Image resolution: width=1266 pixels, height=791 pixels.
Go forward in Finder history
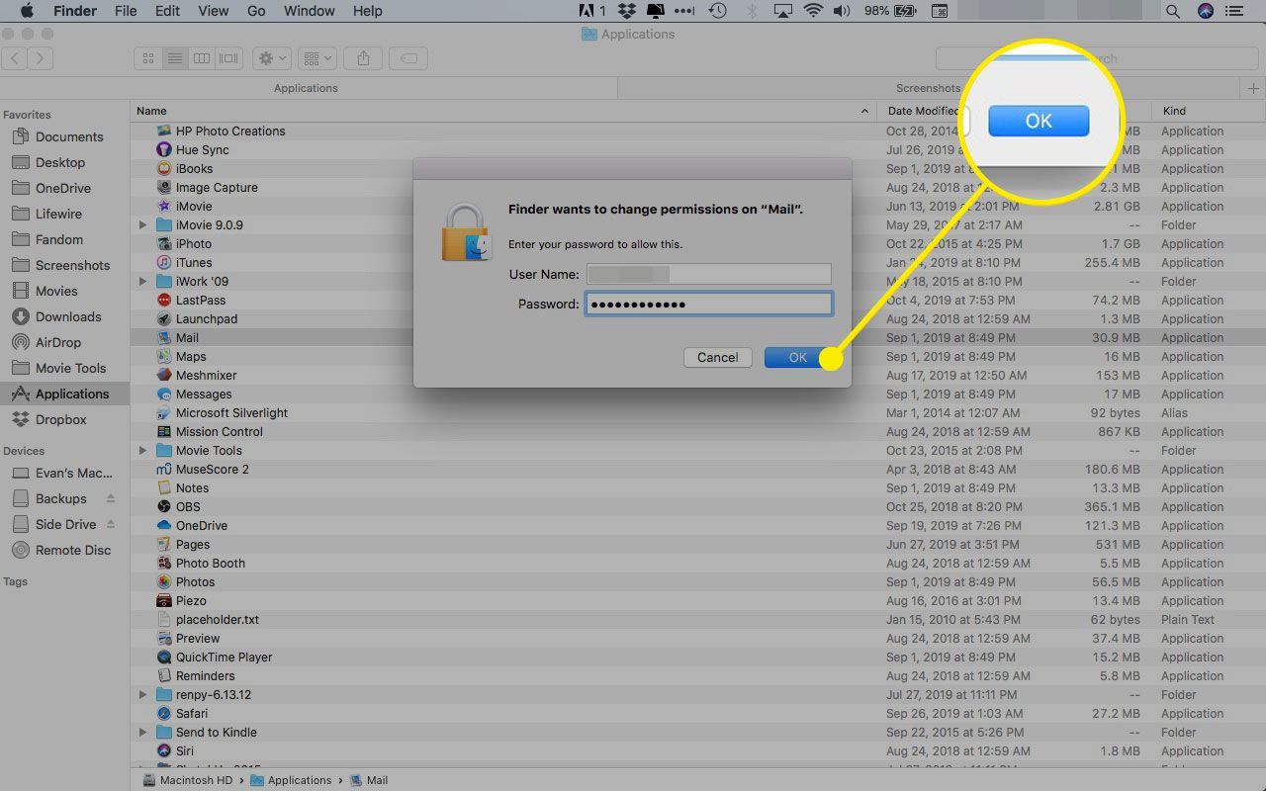pos(40,58)
